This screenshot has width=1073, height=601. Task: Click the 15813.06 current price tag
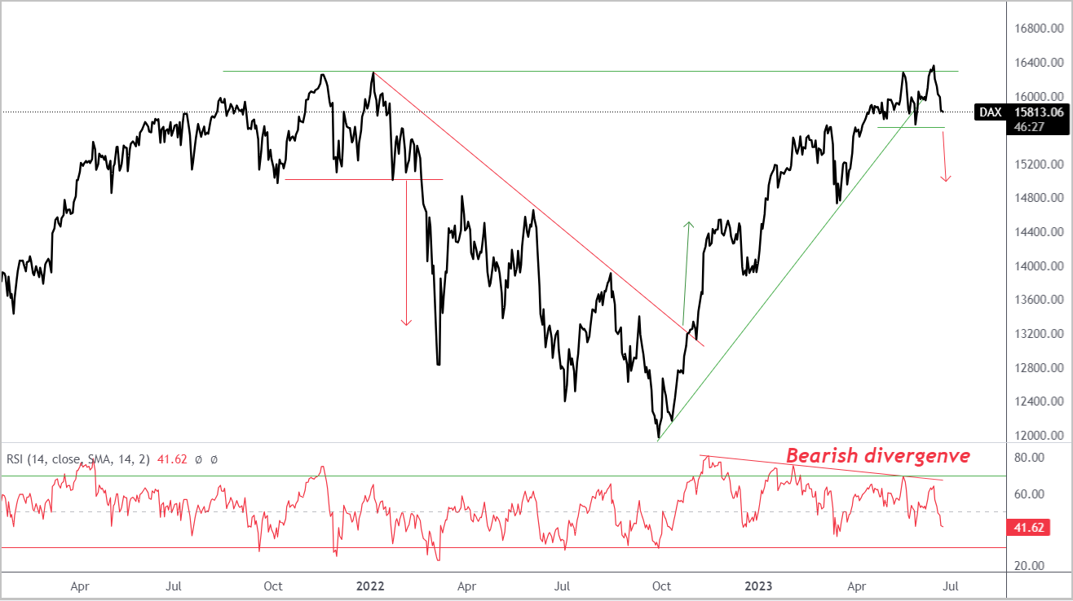1037,112
